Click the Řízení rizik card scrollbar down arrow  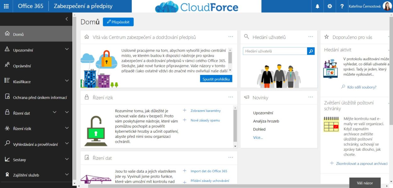pyautogui.click(x=235, y=146)
